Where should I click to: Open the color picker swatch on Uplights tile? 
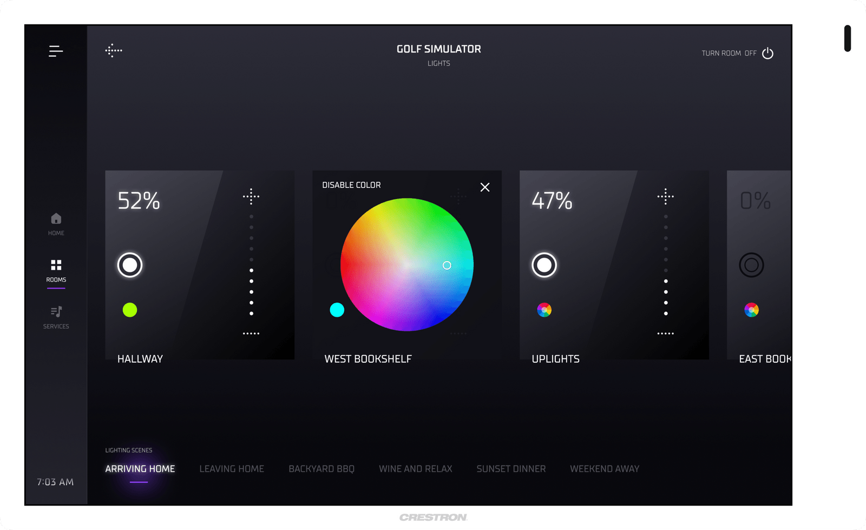tap(544, 310)
